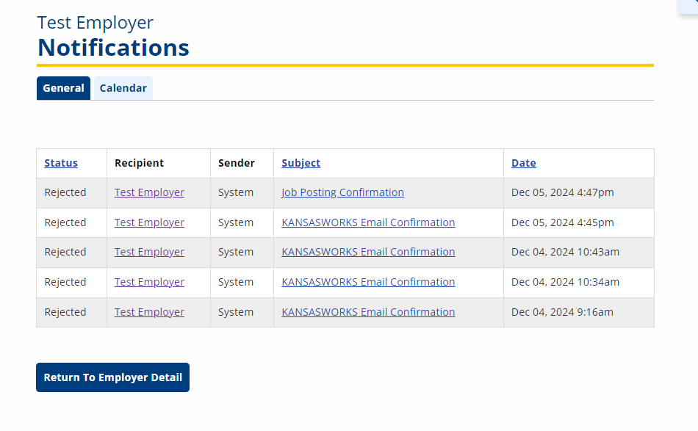Open KANSASWORKS Email Confirmation from 4:45pm
The width and height of the screenshot is (698, 431).
(368, 222)
